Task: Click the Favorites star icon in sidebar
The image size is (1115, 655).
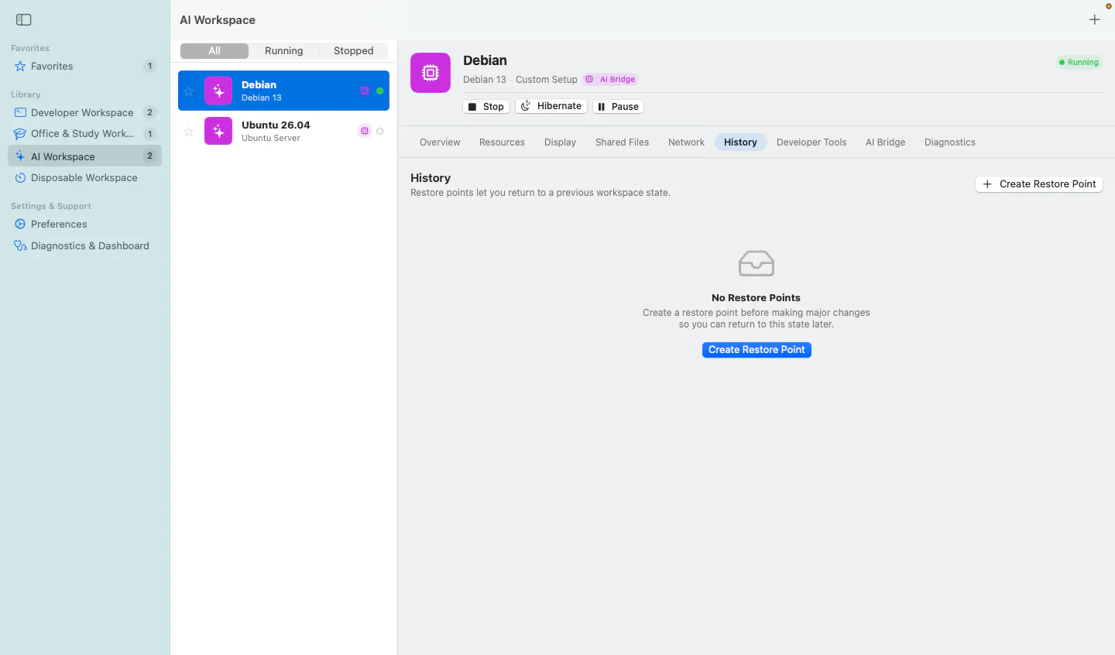Action: coord(20,67)
